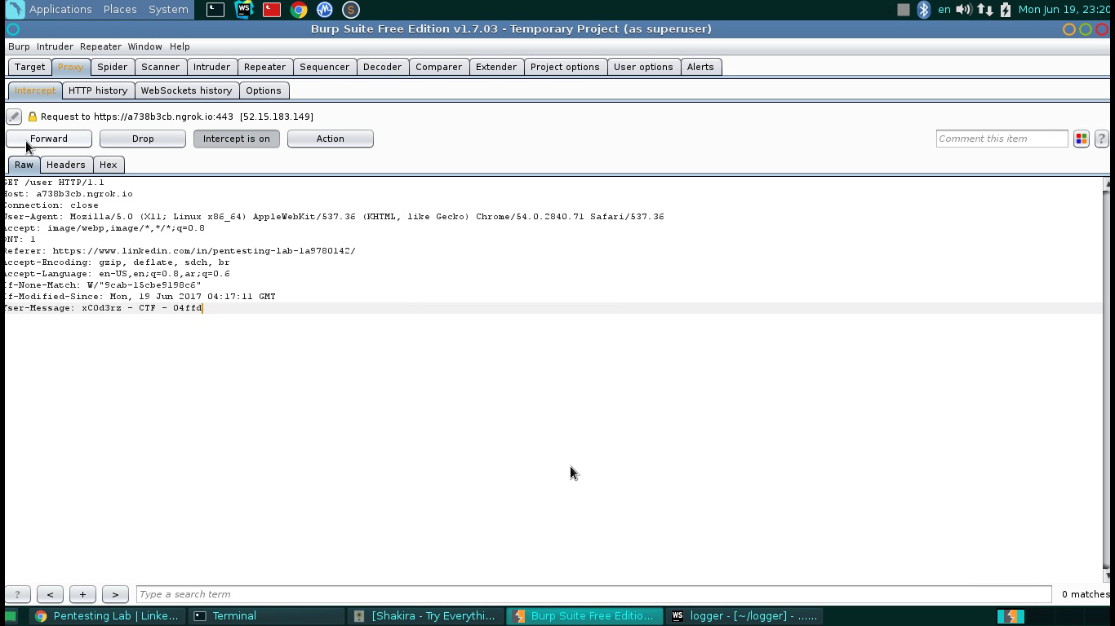The height and width of the screenshot is (626, 1115).
Task: Launch WebStorm from the top panel
Action: pos(243,10)
